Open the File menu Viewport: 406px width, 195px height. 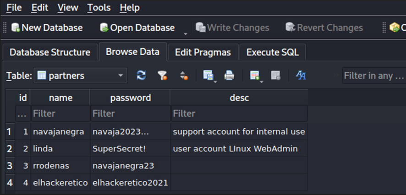14,8
